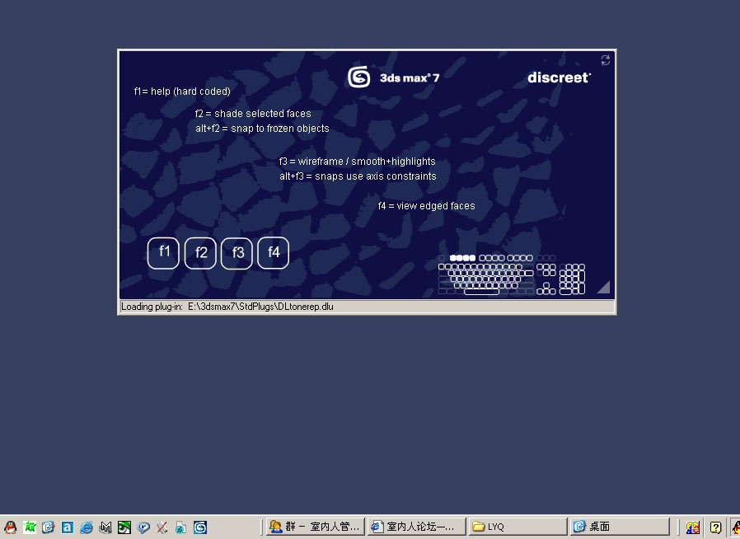Click the f2 key graphic
The height and width of the screenshot is (539, 740).
200,253
